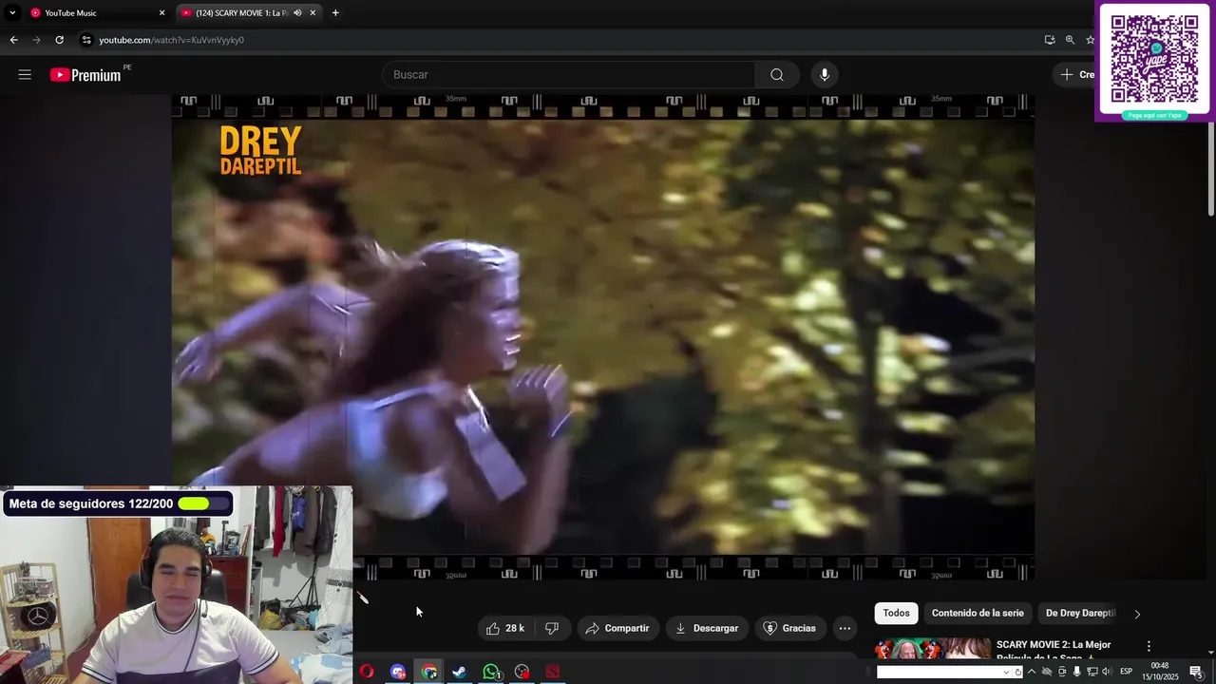Open the OBS icon on the taskbar
The width and height of the screenshot is (1216, 684).
522,672
